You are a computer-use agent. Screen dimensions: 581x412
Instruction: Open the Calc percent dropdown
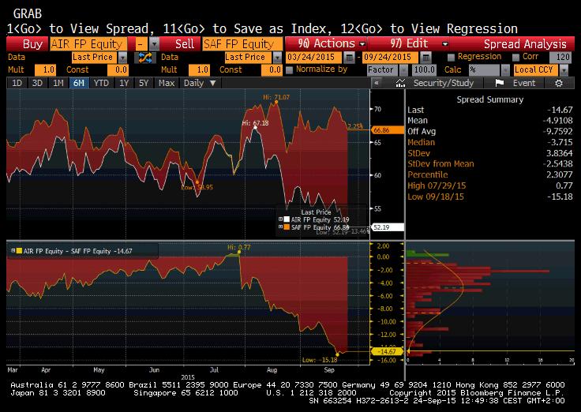[x=505, y=69]
